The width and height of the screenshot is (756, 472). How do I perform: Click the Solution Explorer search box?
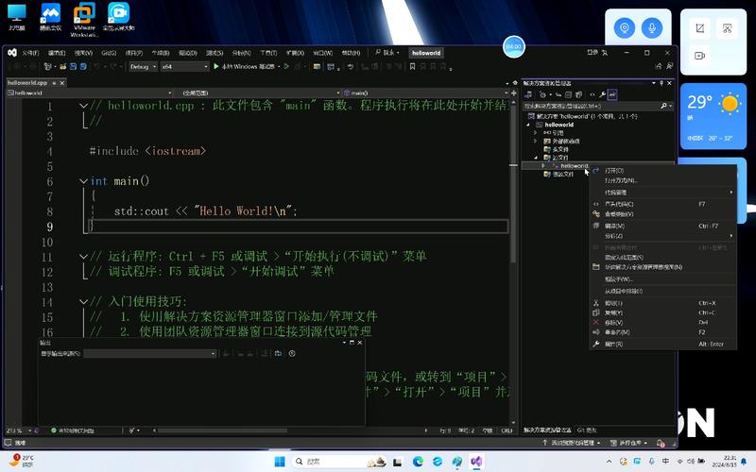[590, 106]
